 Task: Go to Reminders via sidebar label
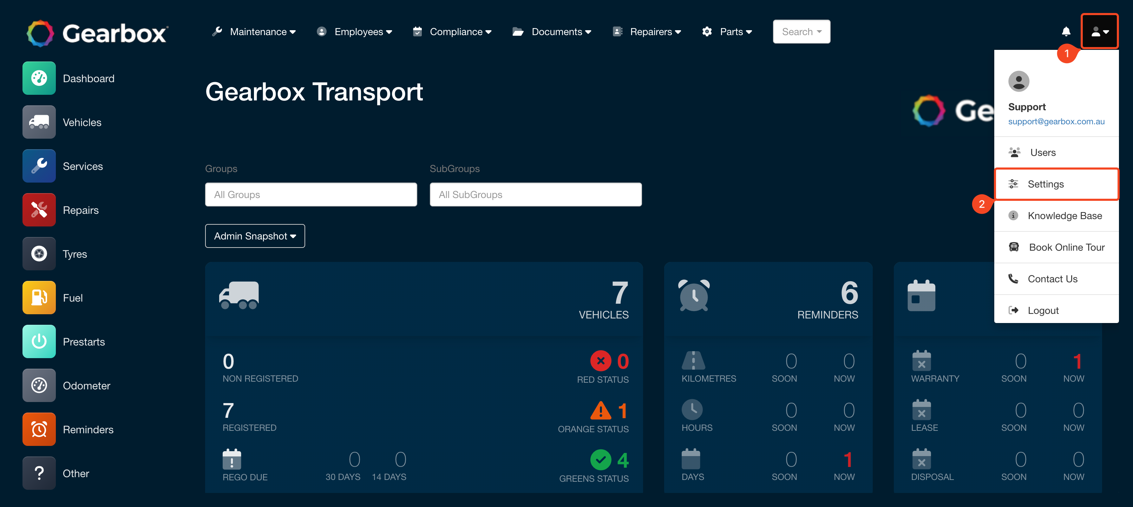coord(88,430)
